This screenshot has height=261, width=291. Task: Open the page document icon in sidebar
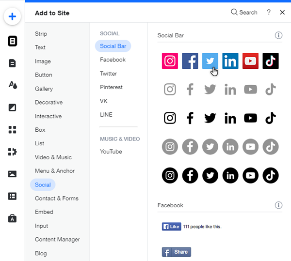(12, 63)
